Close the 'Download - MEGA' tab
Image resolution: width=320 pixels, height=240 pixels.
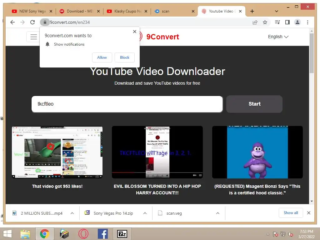click(98, 11)
